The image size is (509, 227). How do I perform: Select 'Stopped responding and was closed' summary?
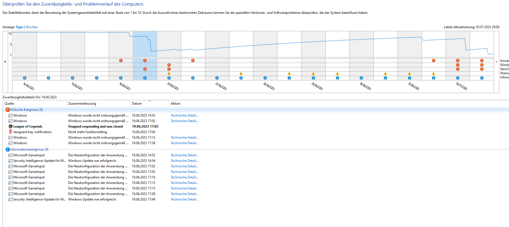pos(95,126)
